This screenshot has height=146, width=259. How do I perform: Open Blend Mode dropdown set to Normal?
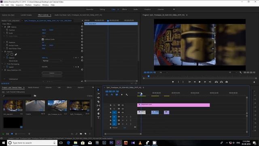(x=52, y=61)
